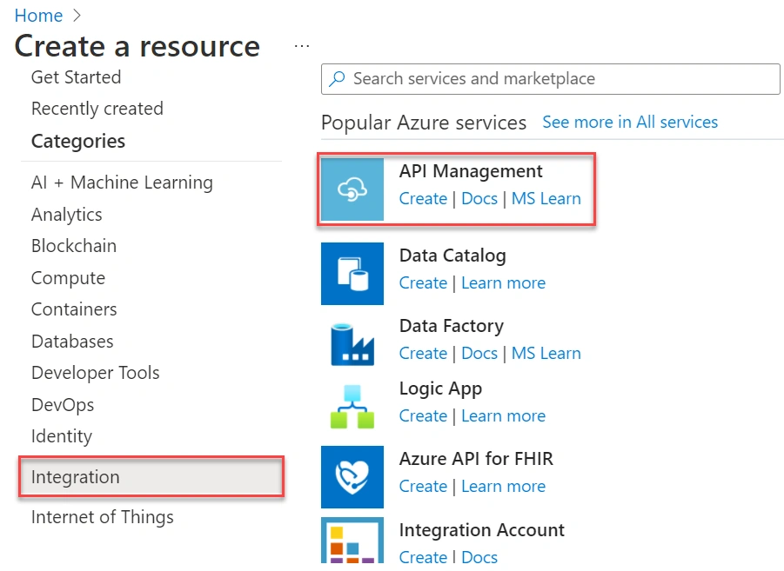
Task: Click the Azure API for FHIR title
Action: click(x=476, y=459)
